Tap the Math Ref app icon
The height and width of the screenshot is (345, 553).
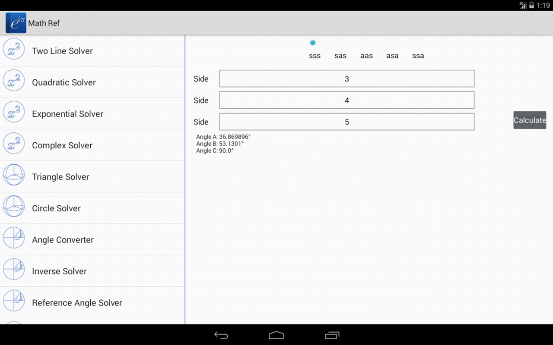tap(16, 23)
